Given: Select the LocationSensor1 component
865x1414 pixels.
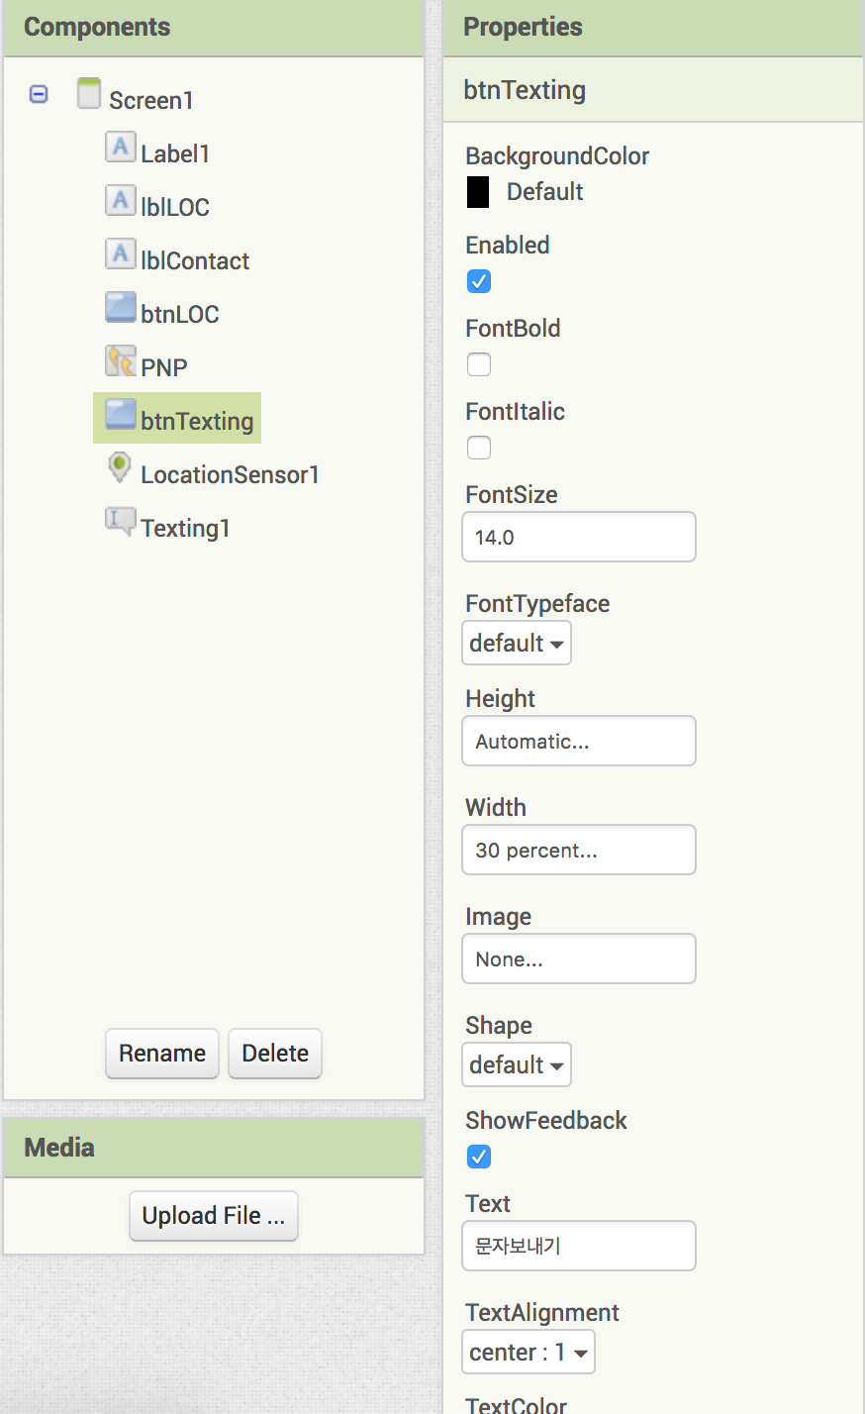Looking at the screenshot, I should point(230,474).
